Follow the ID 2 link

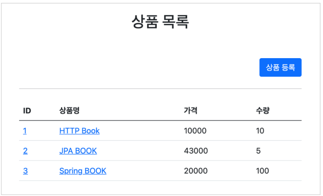(x=25, y=151)
